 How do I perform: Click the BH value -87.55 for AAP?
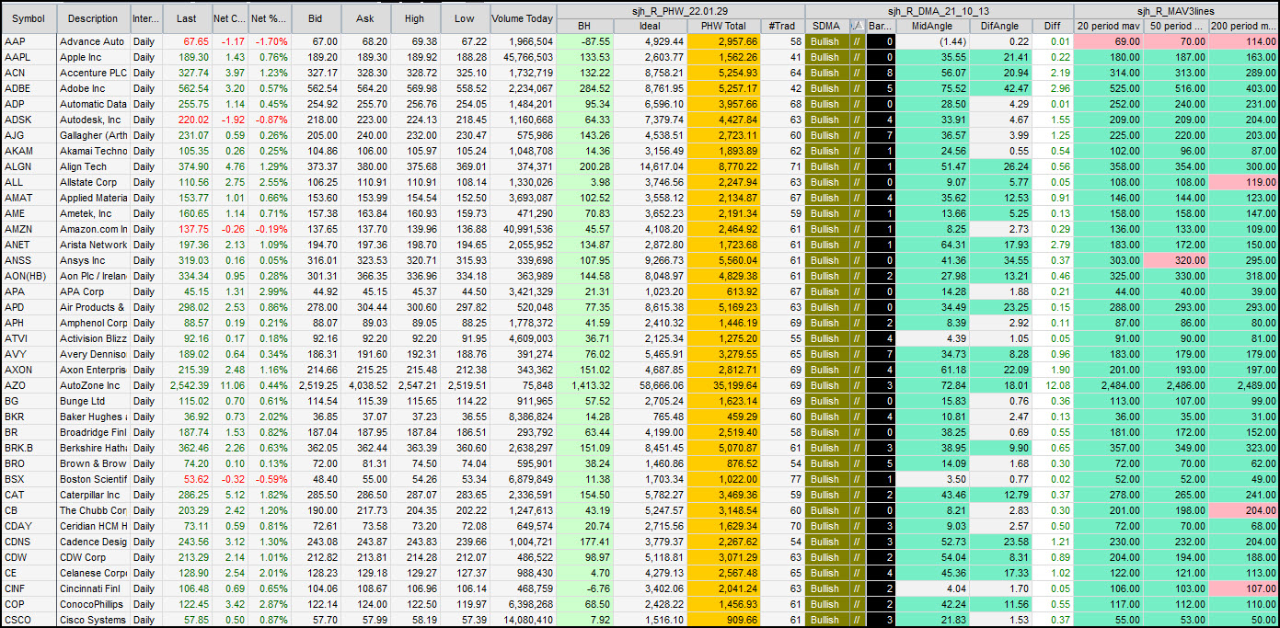tap(584, 41)
